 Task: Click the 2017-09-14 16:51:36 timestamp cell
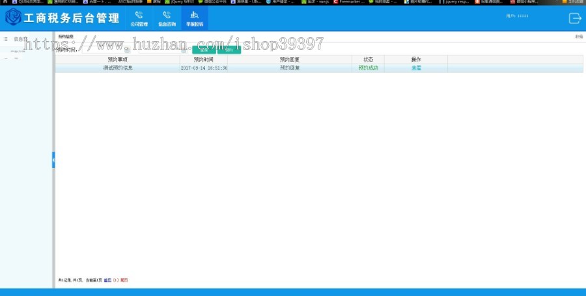point(204,68)
